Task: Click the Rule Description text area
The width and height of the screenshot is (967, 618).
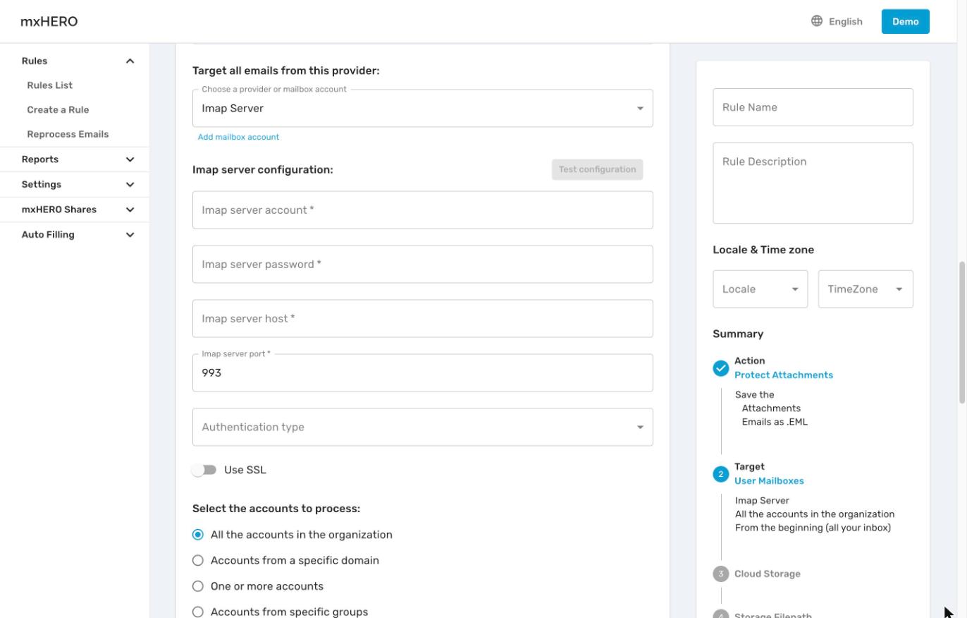Action: 813,183
